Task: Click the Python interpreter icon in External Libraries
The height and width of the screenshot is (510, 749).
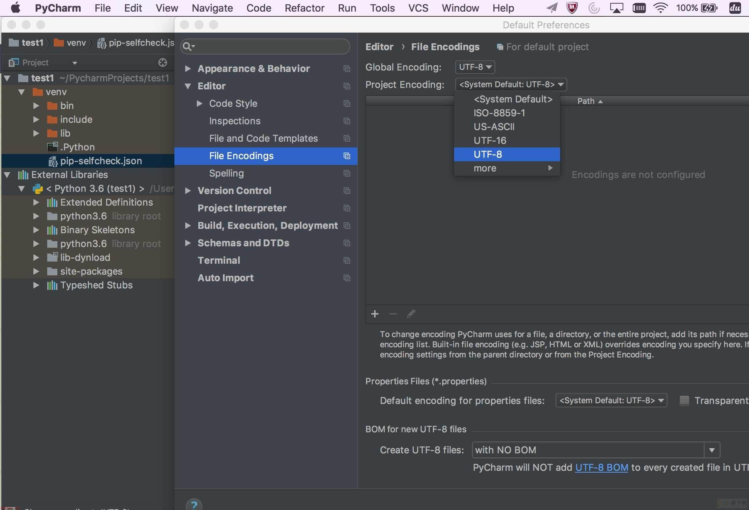Action: pyautogui.click(x=38, y=189)
